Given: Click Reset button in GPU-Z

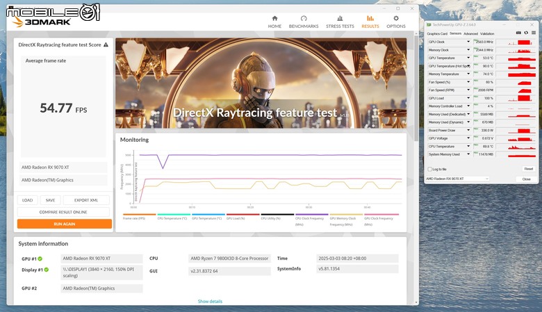Looking at the screenshot, I should [x=528, y=169].
